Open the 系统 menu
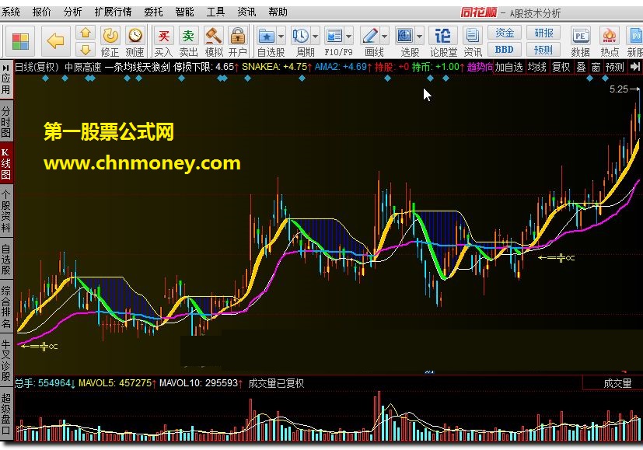Viewport: 643px width, 450px height. click(11, 12)
